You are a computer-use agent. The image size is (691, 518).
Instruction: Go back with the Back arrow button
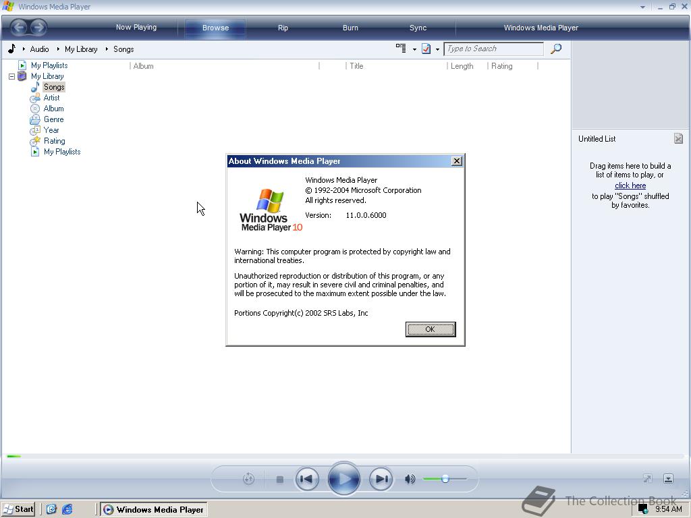18,27
